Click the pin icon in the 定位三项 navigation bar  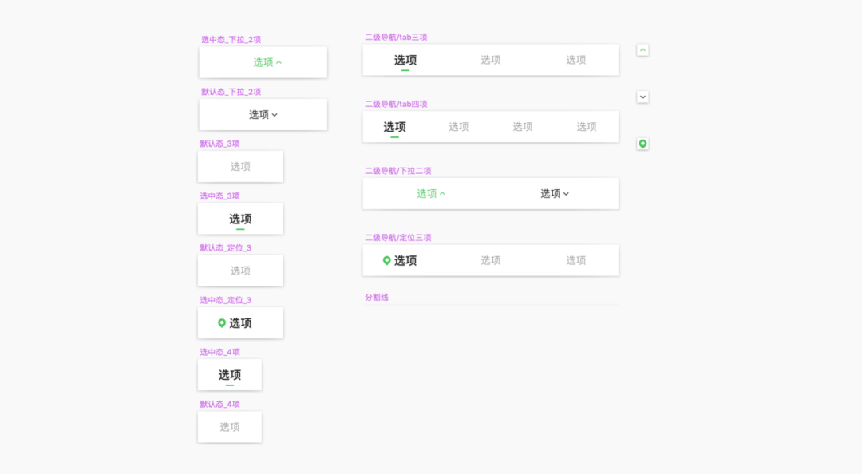click(387, 261)
